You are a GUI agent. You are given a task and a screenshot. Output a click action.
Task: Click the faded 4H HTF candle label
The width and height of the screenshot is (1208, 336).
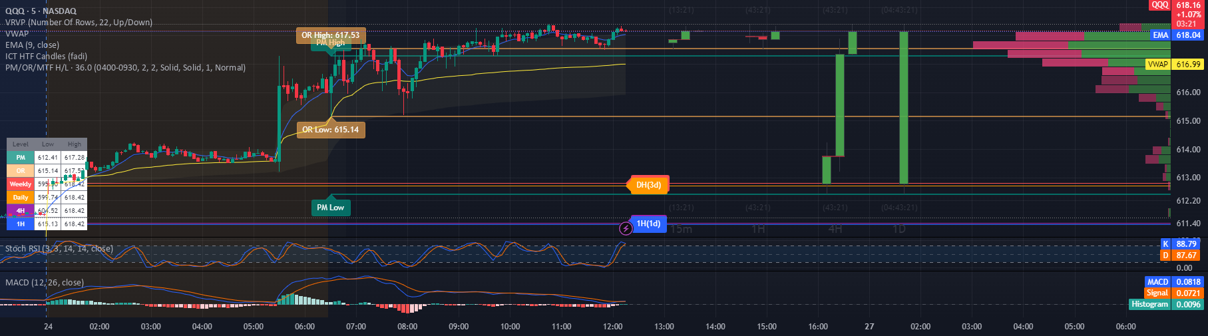click(835, 230)
